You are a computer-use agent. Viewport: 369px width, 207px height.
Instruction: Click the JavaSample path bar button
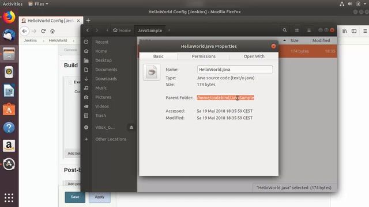pyautogui.click(x=150, y=30)
